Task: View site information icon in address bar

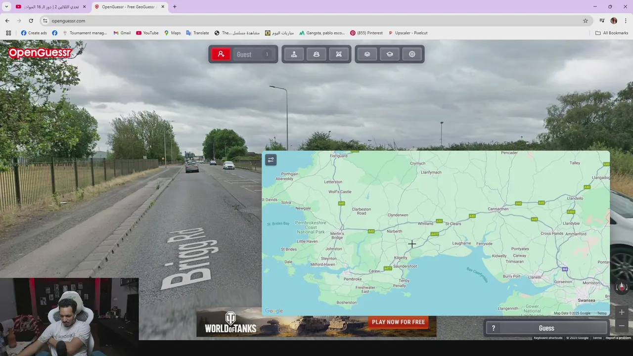Action: [x=45, y=21]
